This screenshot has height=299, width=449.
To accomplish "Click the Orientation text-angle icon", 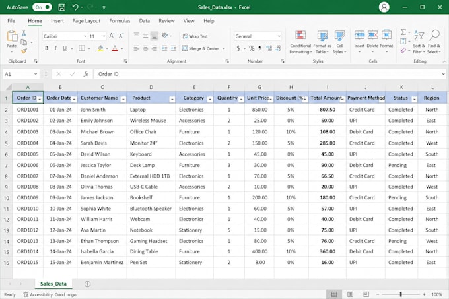I will pyautogui.click(x=164, y=36).
